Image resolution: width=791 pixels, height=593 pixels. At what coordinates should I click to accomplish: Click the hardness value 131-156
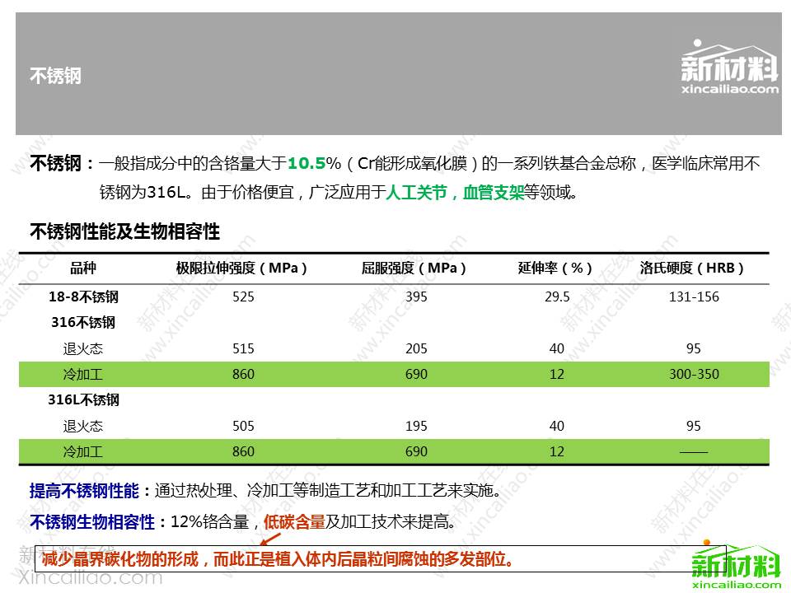click(x=694, y=297)
